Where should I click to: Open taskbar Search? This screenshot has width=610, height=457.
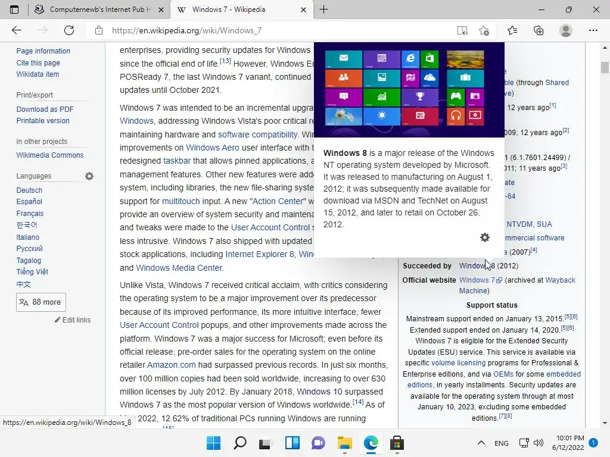(239, 443)
